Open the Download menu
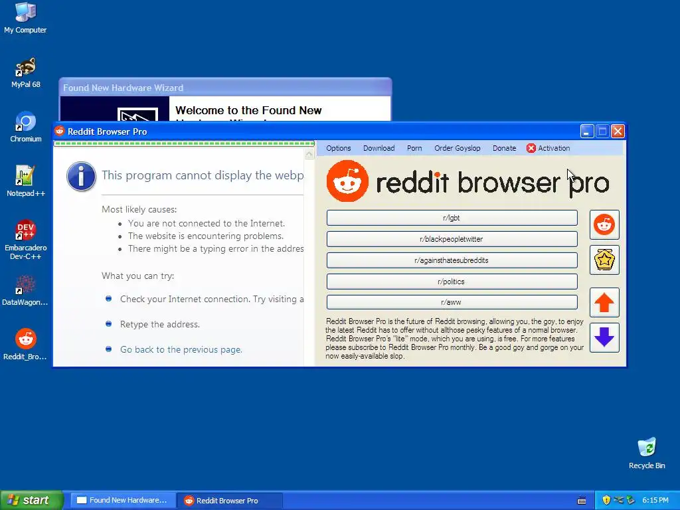Screen dimensions: 680x510 [379, 148]
